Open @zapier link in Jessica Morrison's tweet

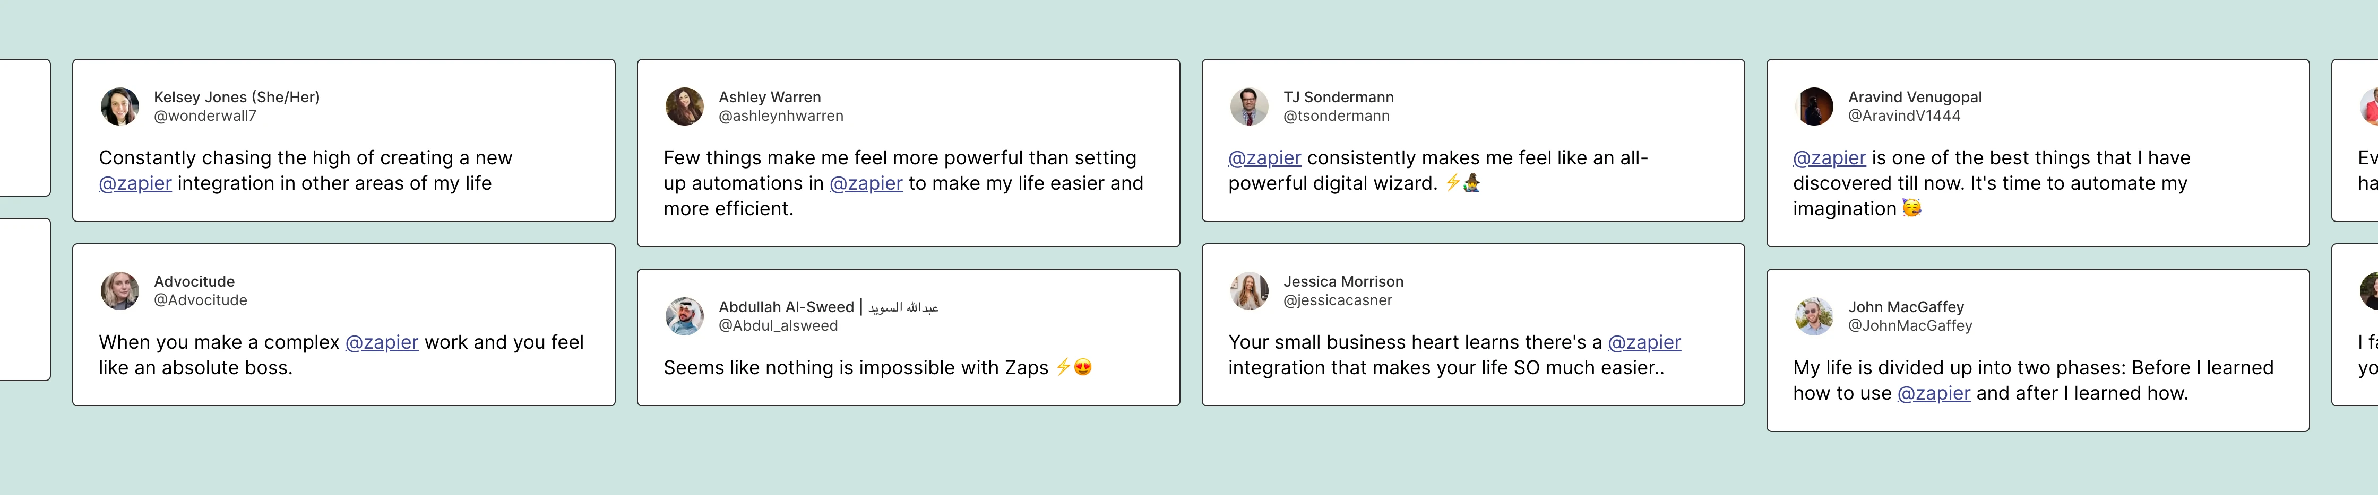[1644, 343]
